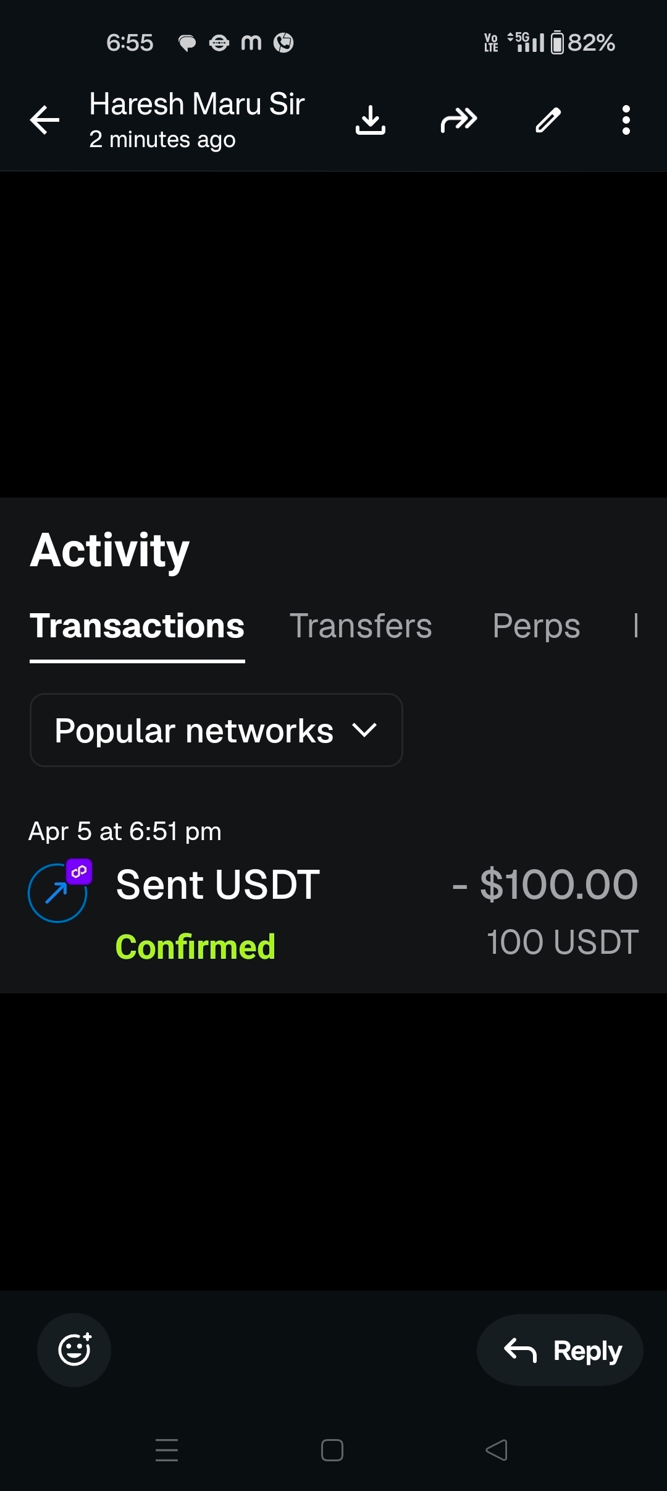Expand the Popular networks dropdown
Image resolution: width=667 pixels, height=1491 pixels.
(x=216, y=730)
